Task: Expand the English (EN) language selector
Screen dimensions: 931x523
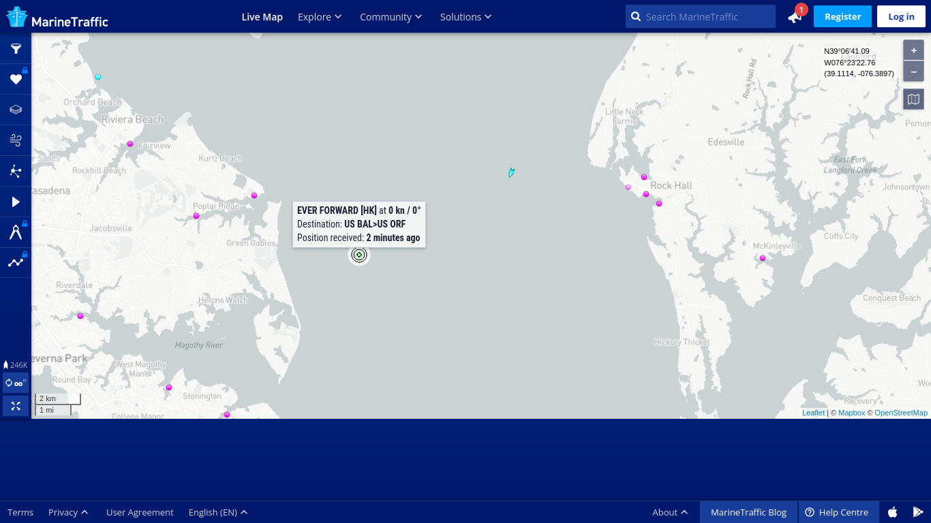Action: [x=218, y=512]
